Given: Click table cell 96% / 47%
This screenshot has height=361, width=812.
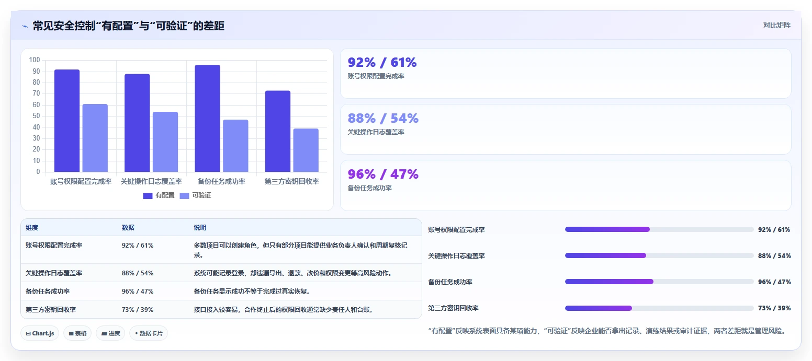Looking at the screenshot, I should 138,292.
